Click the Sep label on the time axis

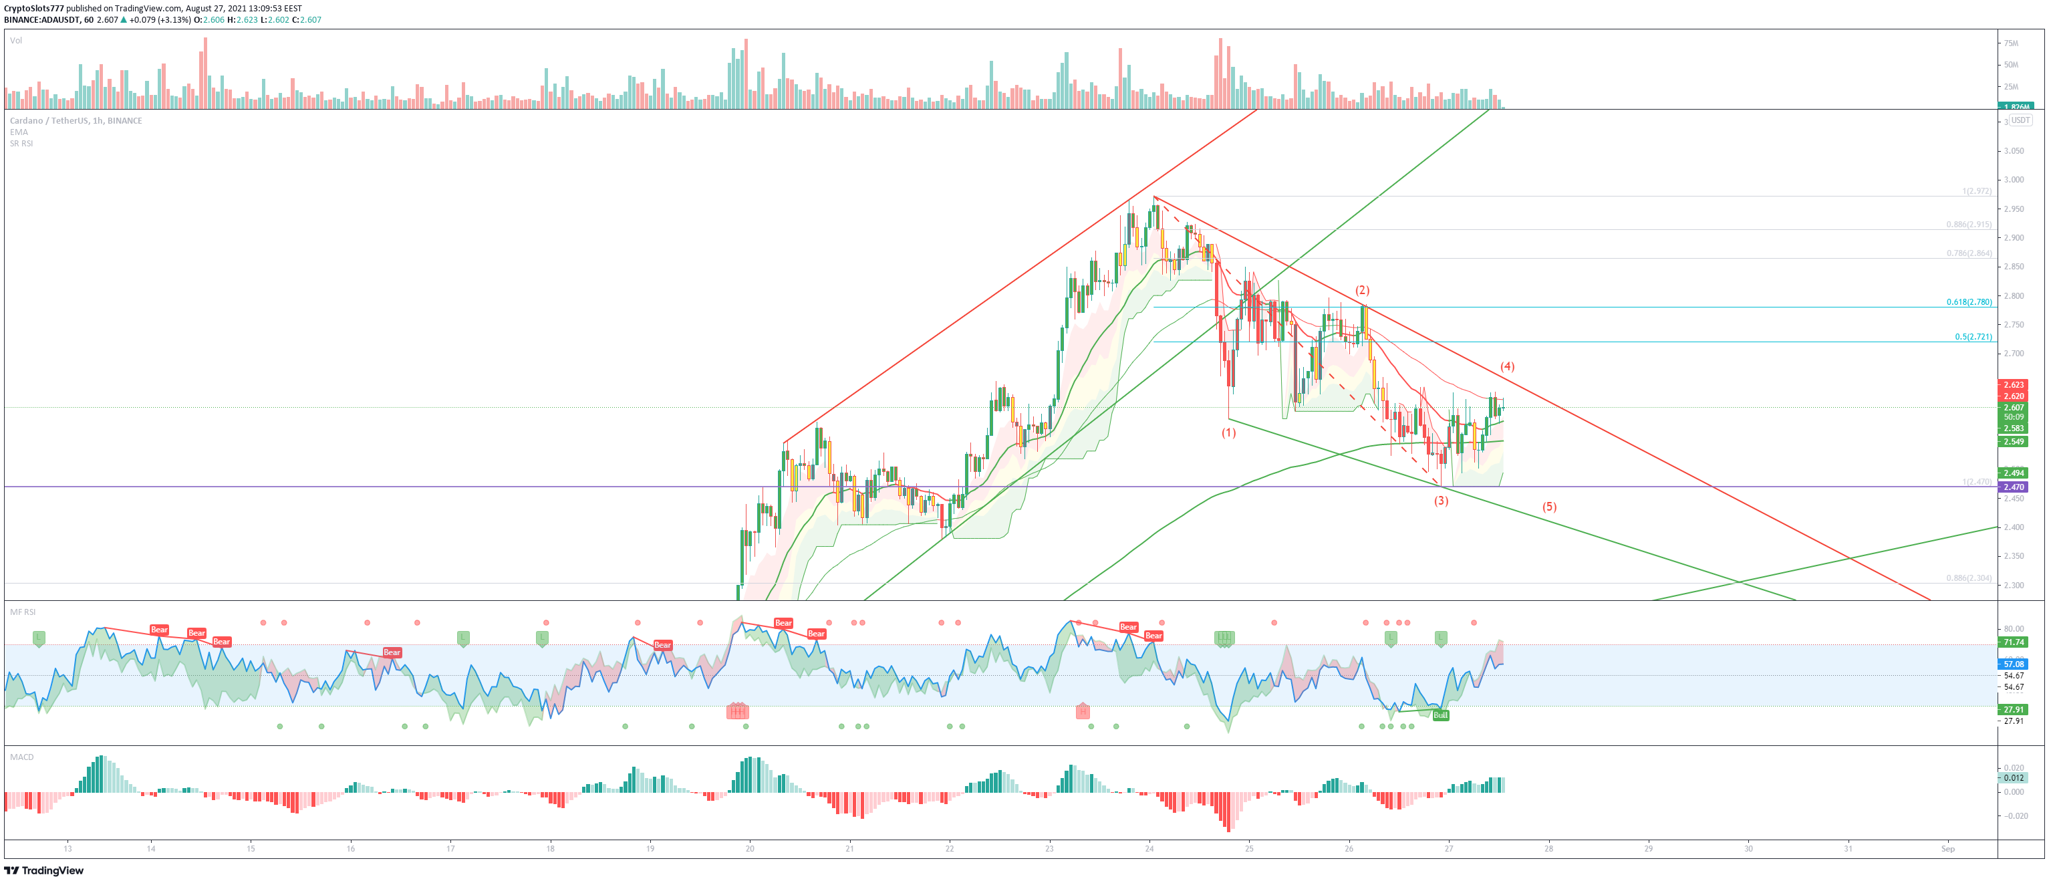tap(1947, 849)
